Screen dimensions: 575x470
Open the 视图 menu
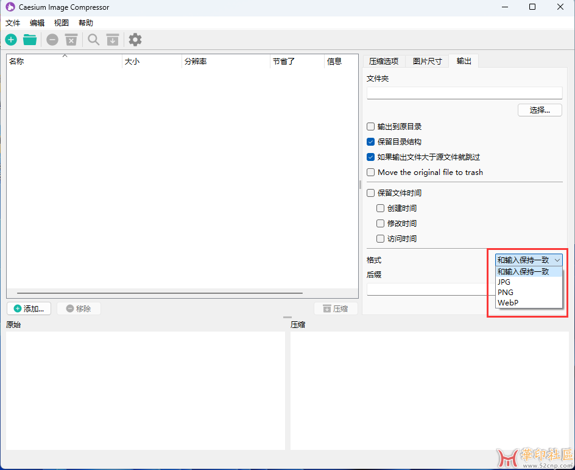click(x=62, y=23)
